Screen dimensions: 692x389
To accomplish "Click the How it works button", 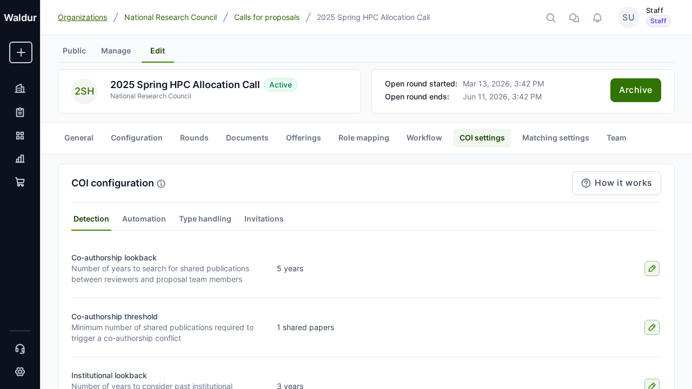I will point(616,183).
